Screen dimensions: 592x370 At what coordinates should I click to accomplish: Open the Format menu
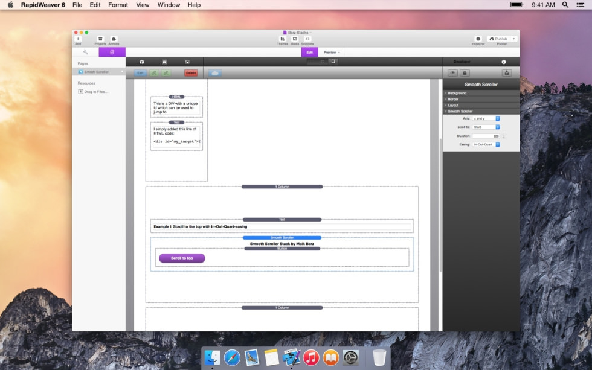(118, 5)
